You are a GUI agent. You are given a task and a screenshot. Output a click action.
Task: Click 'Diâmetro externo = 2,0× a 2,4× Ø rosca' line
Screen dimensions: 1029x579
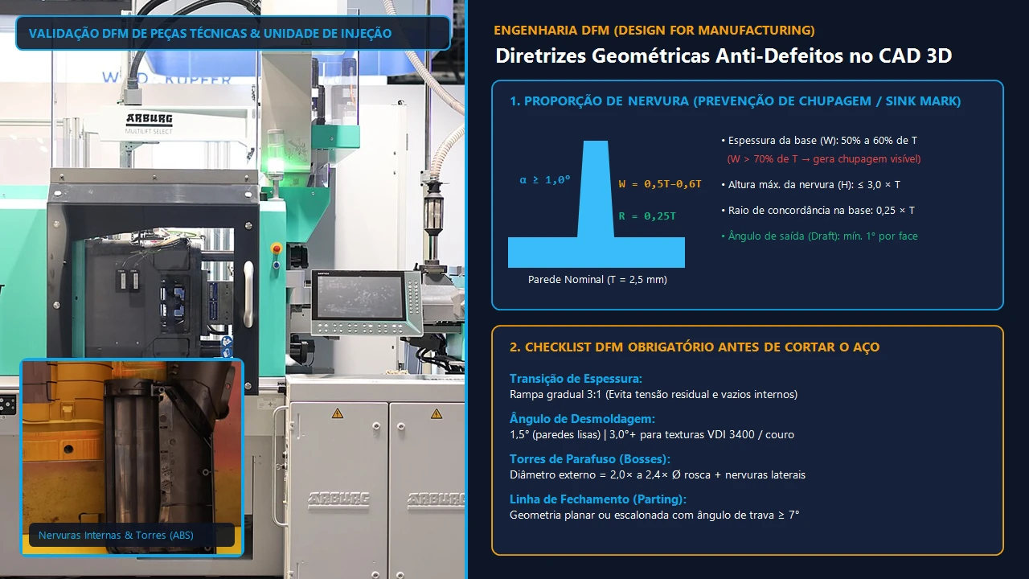tap(658, 474)
